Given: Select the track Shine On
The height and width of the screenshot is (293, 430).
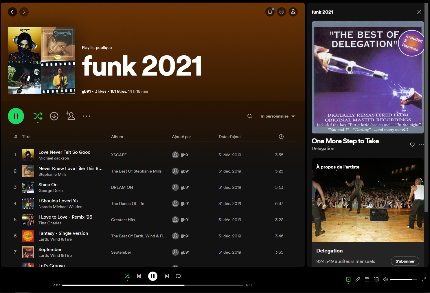Looking at the screenshot, I should point(48,184).
